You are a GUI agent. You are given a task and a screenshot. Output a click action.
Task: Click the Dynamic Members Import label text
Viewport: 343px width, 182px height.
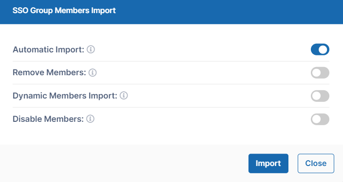click(x=65, y=96)
